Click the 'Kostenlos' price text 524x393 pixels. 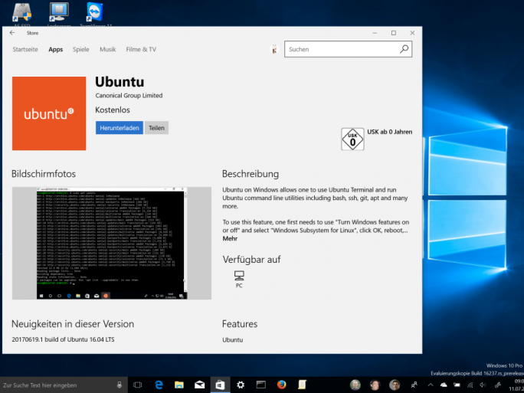pos(113,110)
